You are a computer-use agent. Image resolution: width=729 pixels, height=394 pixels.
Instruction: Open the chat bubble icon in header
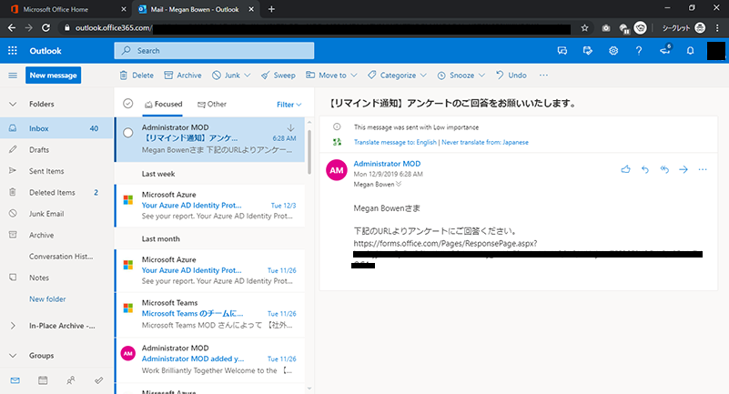coord(562,51)
